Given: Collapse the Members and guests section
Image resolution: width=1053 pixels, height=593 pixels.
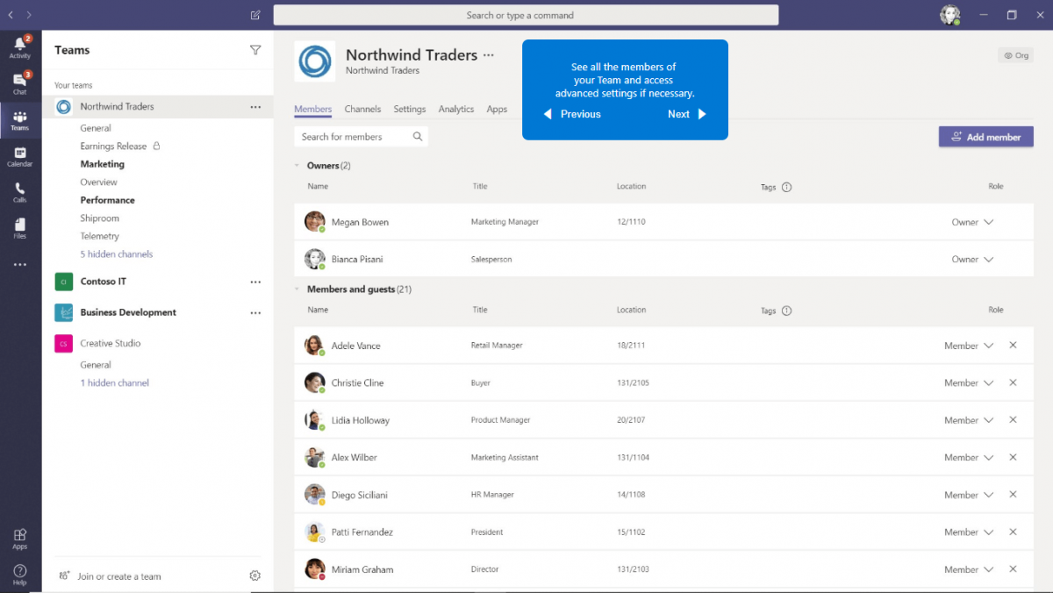Looking at the screenshot, I should (x=297, y=289).
